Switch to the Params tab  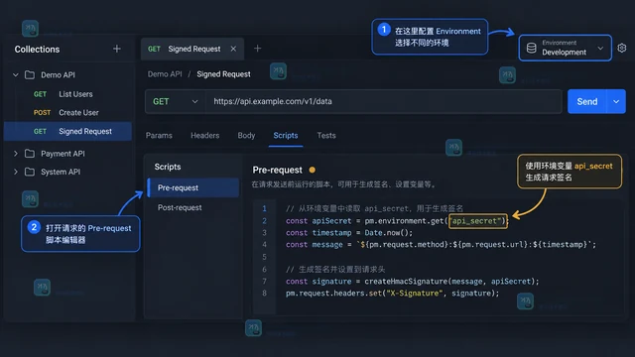coord(159,136)
